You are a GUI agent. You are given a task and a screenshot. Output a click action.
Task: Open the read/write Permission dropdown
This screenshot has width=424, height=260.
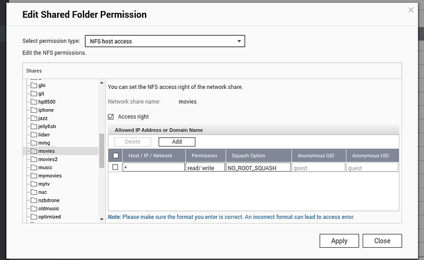click(x=205, y=167)
